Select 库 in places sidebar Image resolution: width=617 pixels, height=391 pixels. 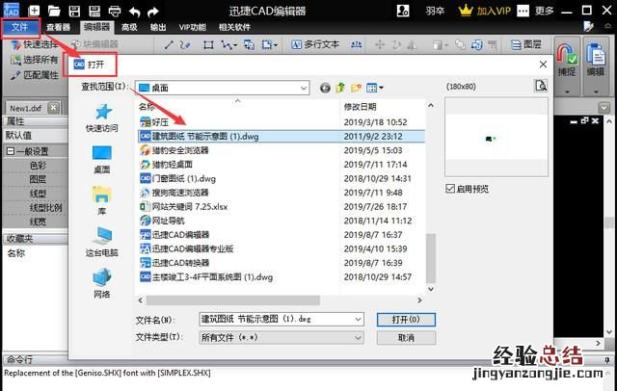102,200
